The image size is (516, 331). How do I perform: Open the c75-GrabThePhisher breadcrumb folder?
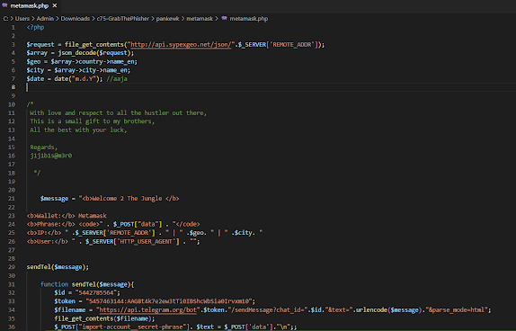click(x=123, y=19)
